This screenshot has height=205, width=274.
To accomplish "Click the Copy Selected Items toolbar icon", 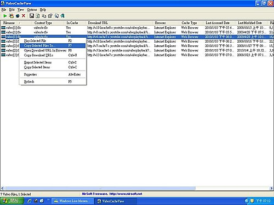I will pos(44,16).
